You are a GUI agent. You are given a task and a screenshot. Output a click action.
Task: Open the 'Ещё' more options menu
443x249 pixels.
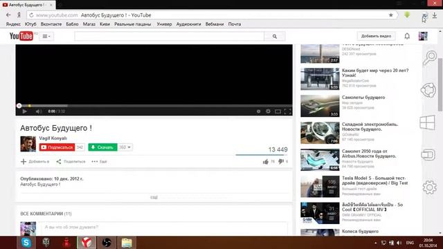tap(99, 161)
